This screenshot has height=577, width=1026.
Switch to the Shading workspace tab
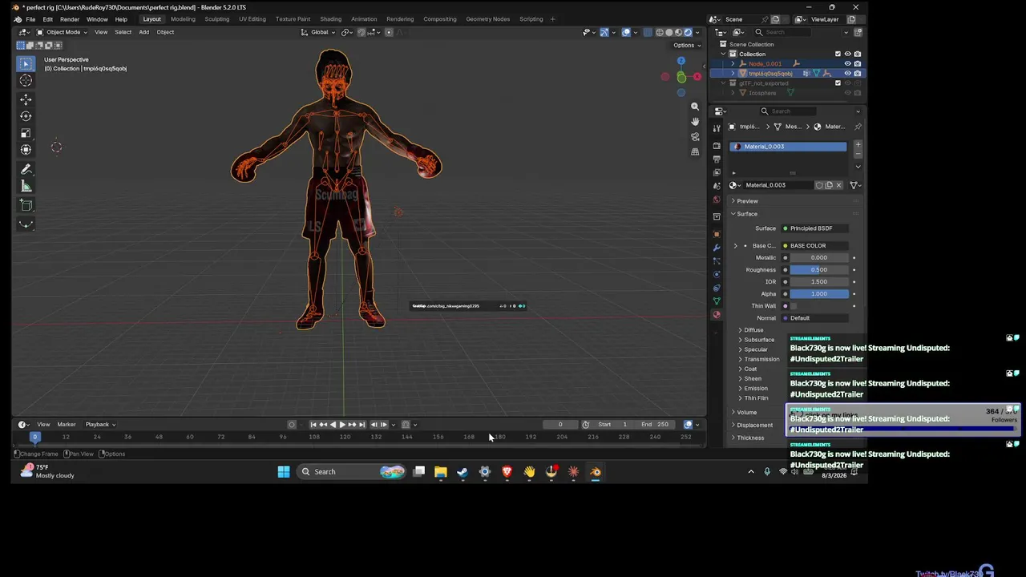point(330,19)
